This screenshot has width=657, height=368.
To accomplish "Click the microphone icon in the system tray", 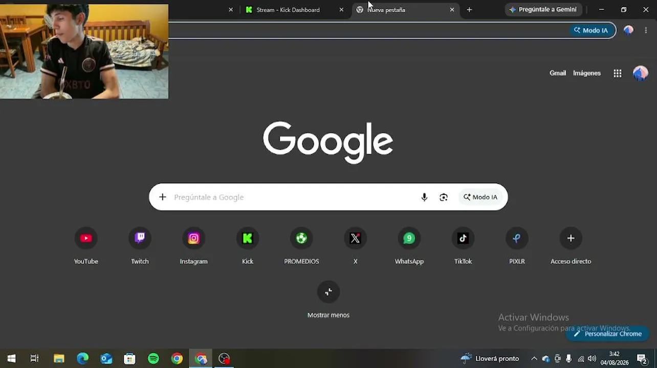I will coord(568,359).
